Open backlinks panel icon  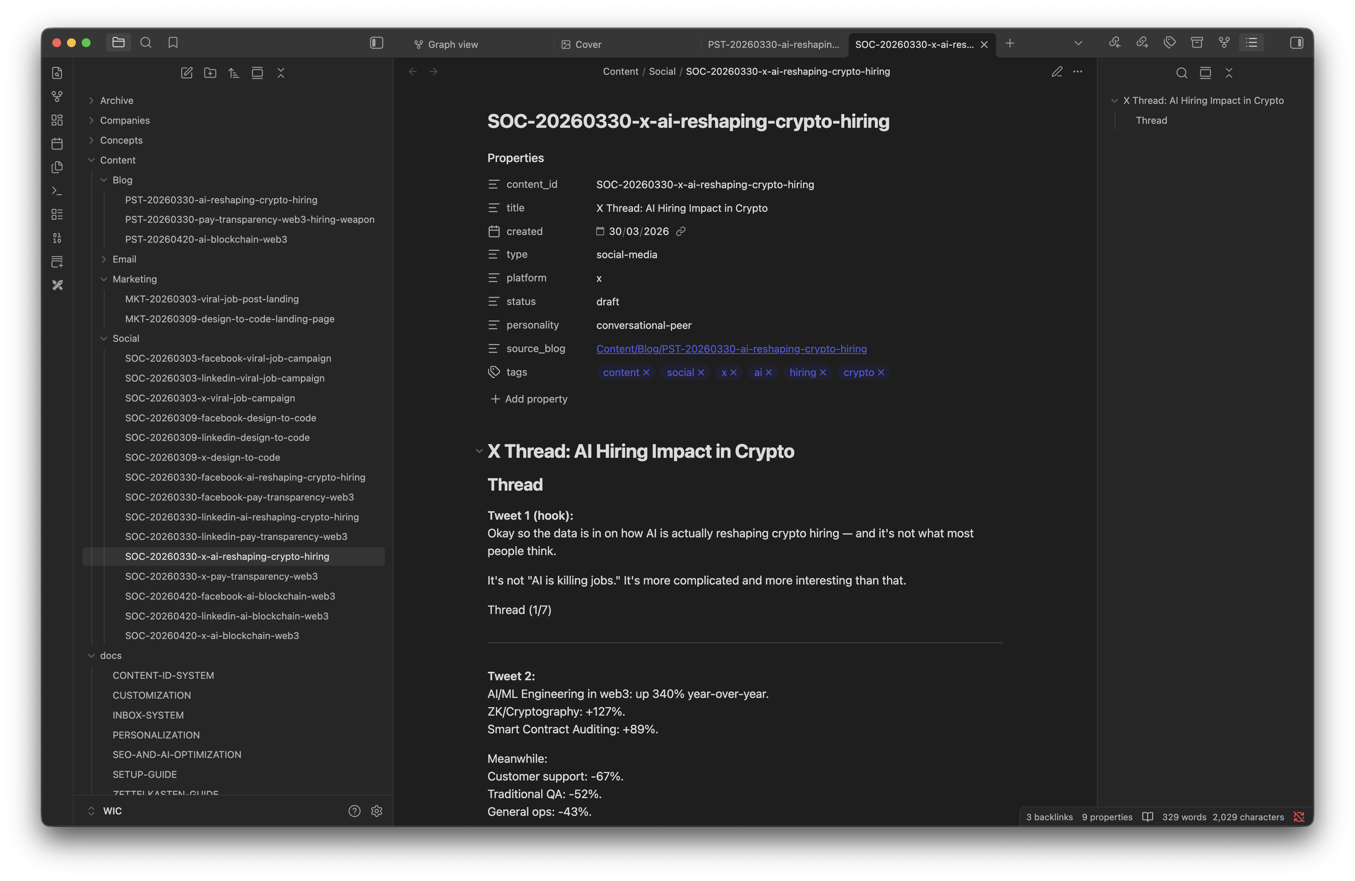1115,43
